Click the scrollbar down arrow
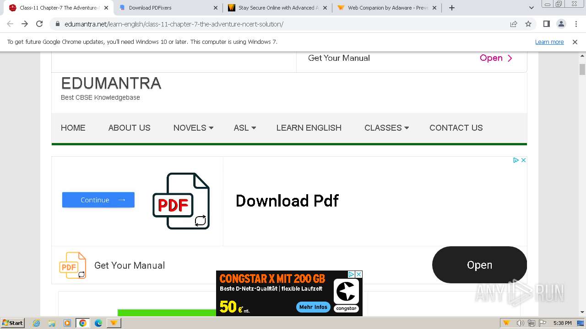The image size is (586, 329). [582, 312]
